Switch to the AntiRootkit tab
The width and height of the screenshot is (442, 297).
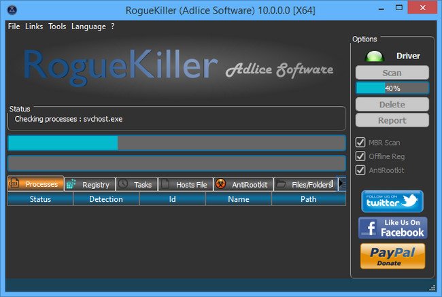[x=243, y=185]
